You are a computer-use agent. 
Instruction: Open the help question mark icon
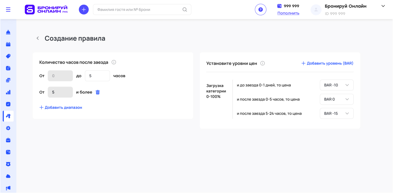point(260,10)
